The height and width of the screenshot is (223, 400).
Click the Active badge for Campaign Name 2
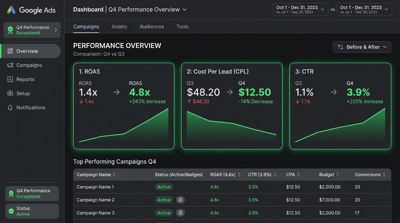coord(164,200)
